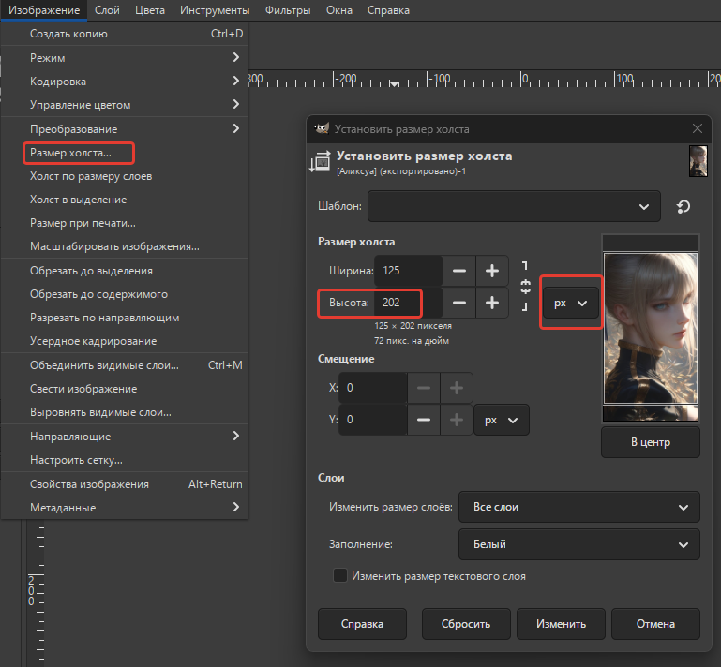Viewport: 721px width, 667px height.
Task: Enable resize text layer checkbox
Action: coord(340,576)
